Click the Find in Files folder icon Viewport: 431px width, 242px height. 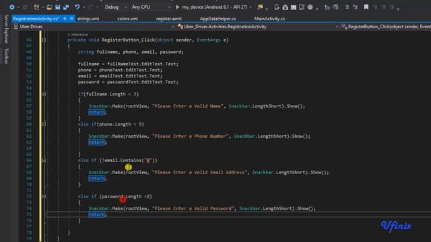coord(260,7)
